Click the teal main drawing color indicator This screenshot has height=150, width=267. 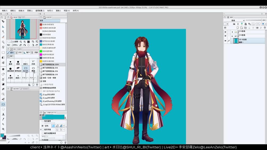coord(2,135)
